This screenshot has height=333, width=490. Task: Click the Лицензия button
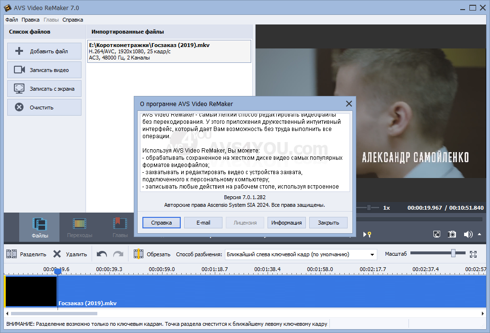[245, 223]
